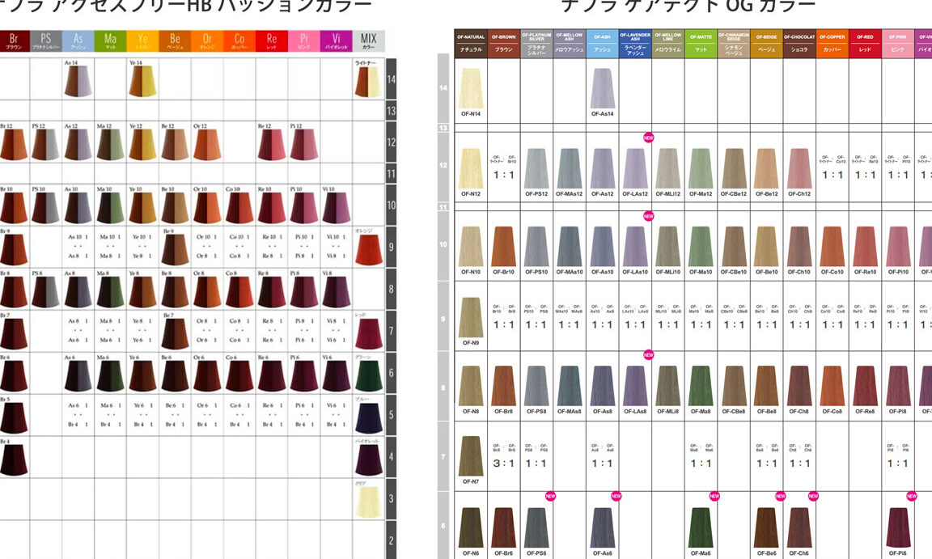Select the クリア clear swatch

click(369, 502)
